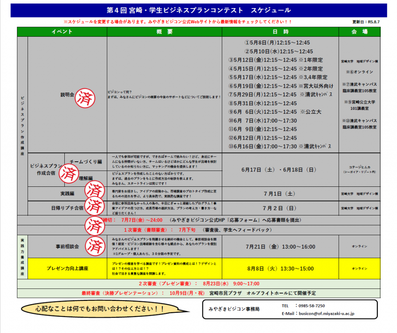Viewport: 397px width, 333px height.
Task: Click the highlighted プレゼン力向上講座 event
Action: pyautogui.click(x=67, y=268)
